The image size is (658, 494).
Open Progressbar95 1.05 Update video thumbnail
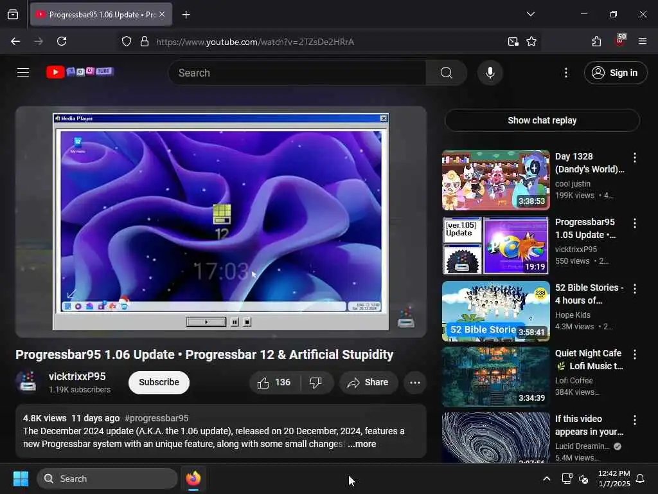[x=495, y=245]
